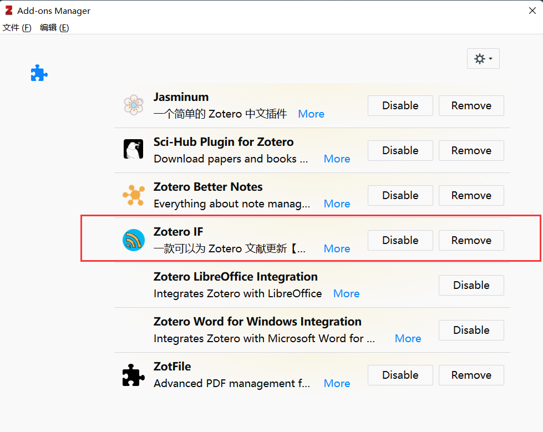Click description 'Integrates Zotero with LibreOffice'
Viewport: 543px width, 432px height.
[x=238, y=293]
